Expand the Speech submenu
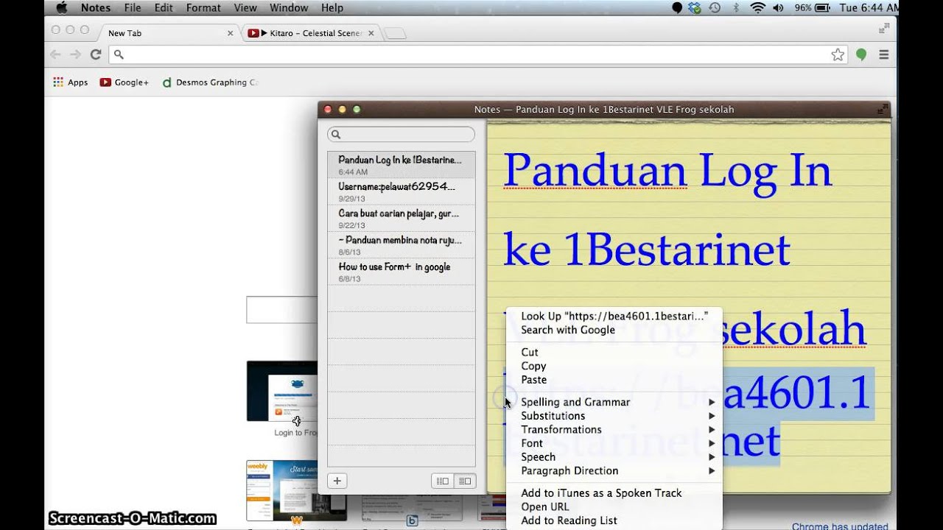943x530 pixels. 614,457
